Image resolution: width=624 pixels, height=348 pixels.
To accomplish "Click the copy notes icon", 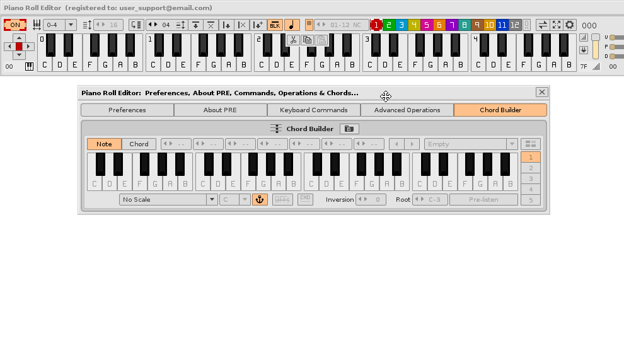I will coord(307,40).
